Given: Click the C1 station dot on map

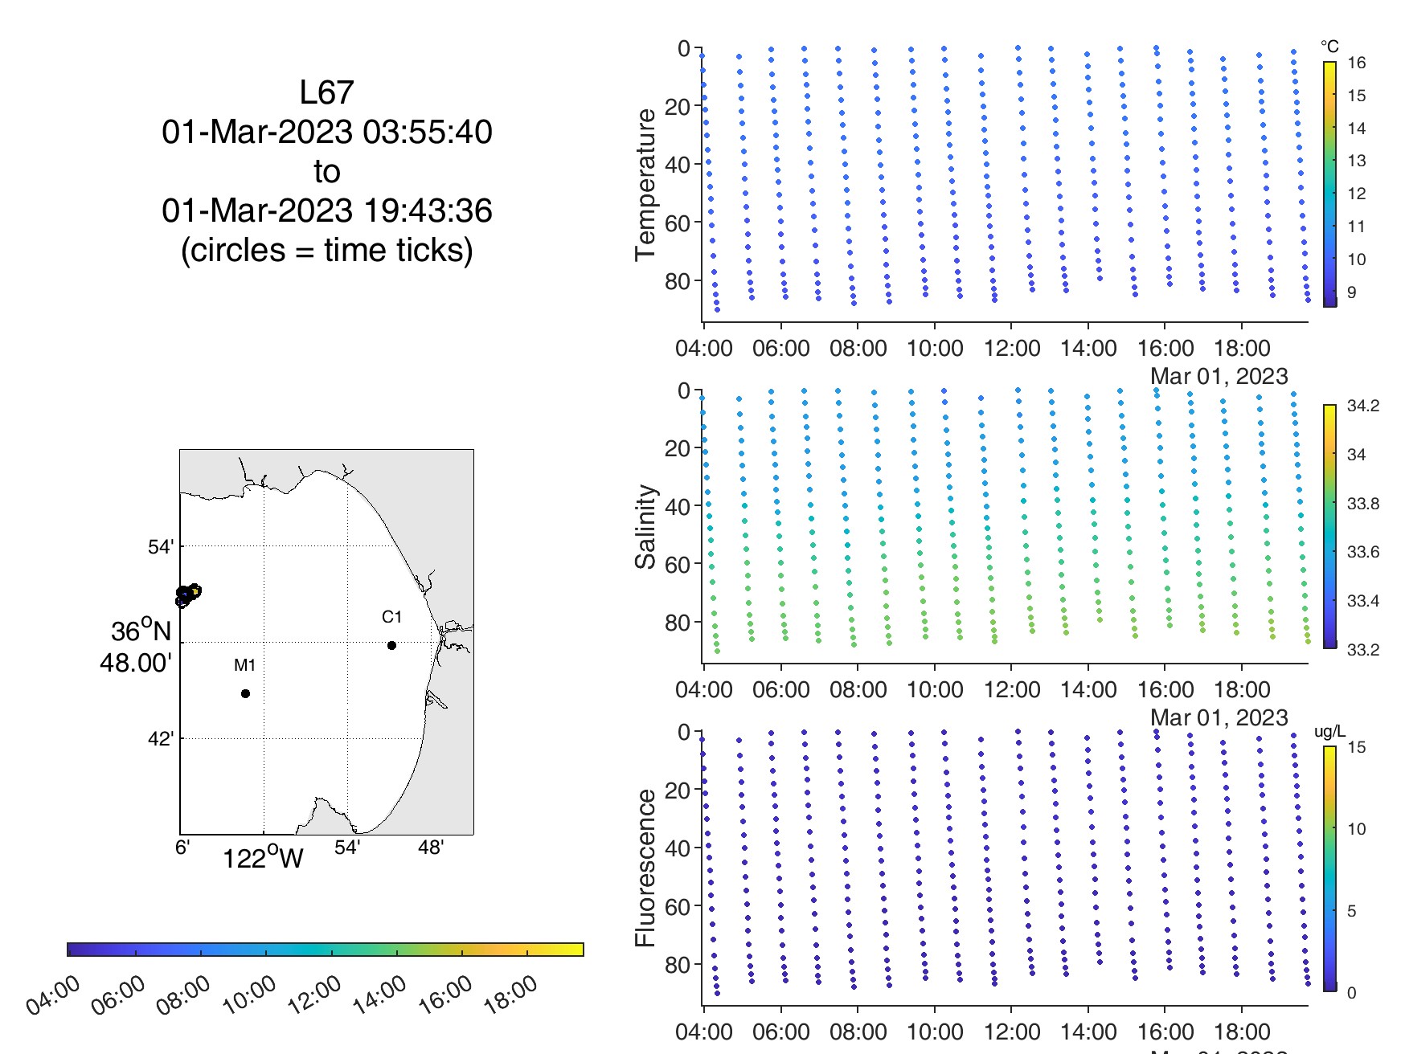Looking at the screenshot, I should point(391,645).
